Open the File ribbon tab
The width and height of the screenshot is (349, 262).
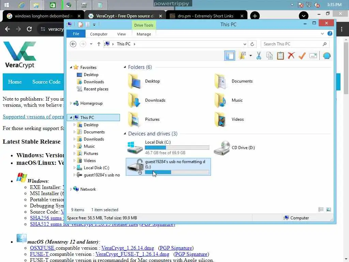pos(76,34)
